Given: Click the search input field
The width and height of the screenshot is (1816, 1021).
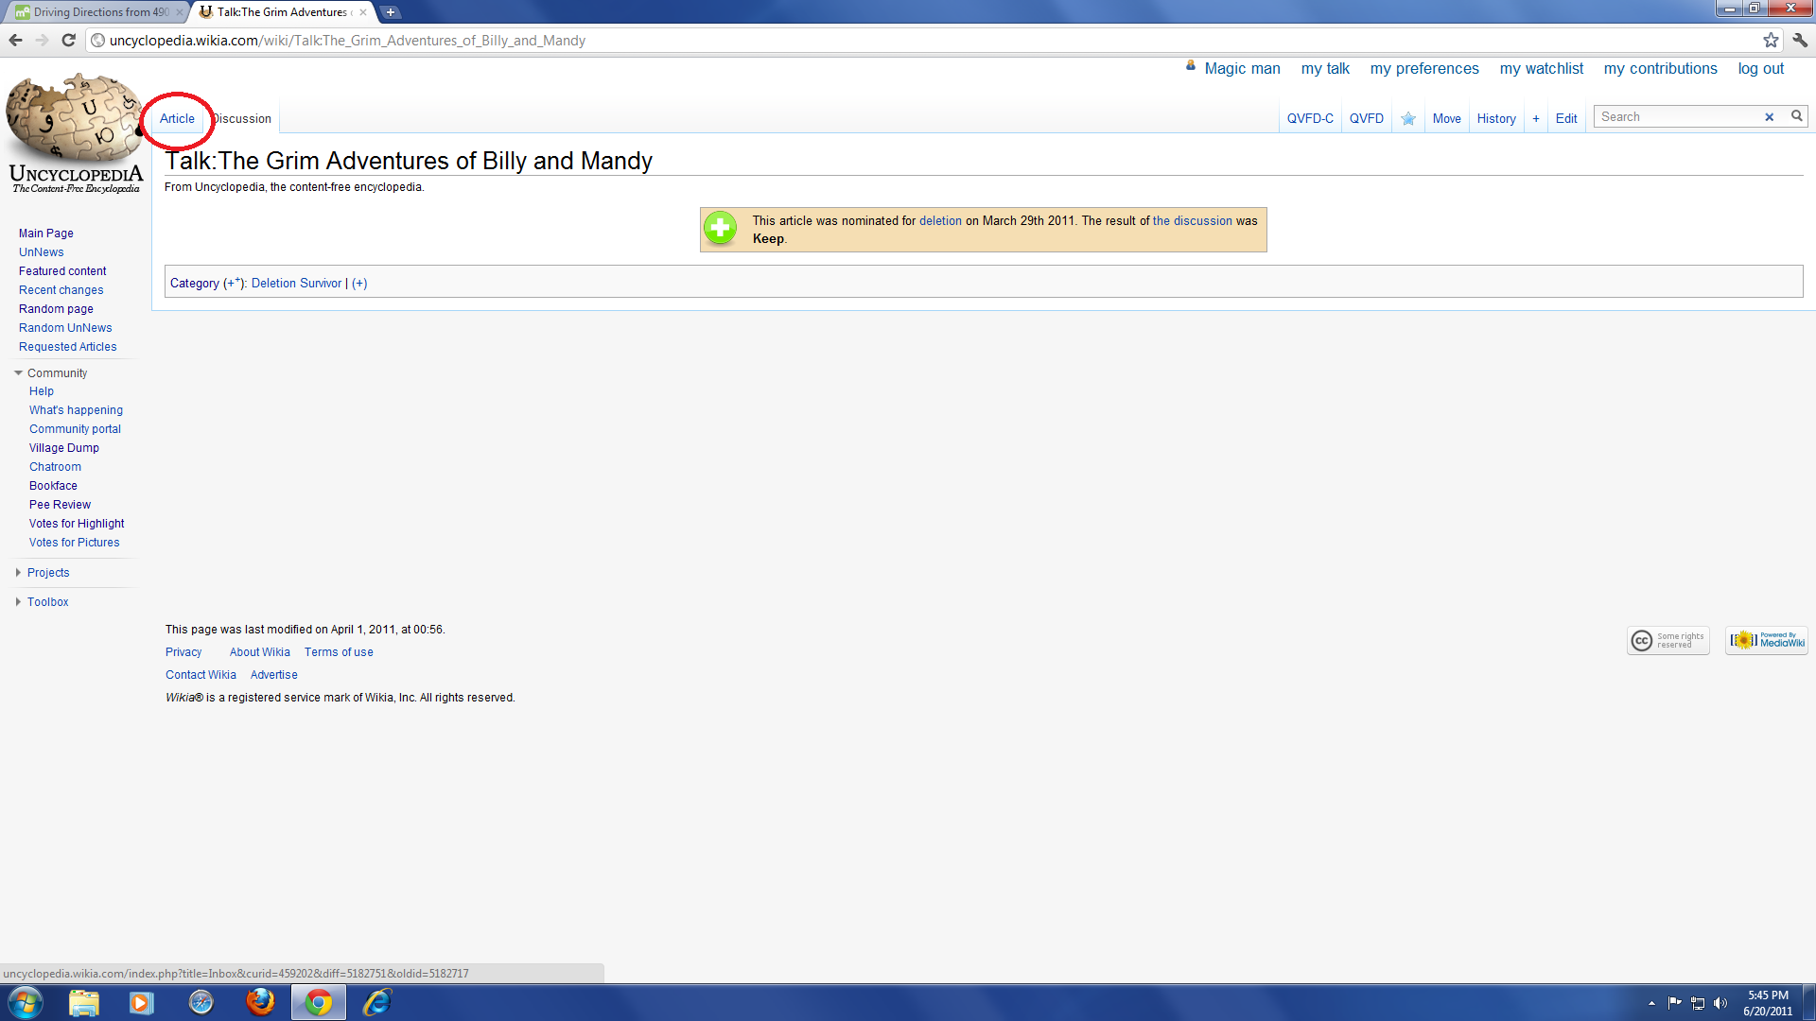Looking at the screenshot, I should (1685, 116).
